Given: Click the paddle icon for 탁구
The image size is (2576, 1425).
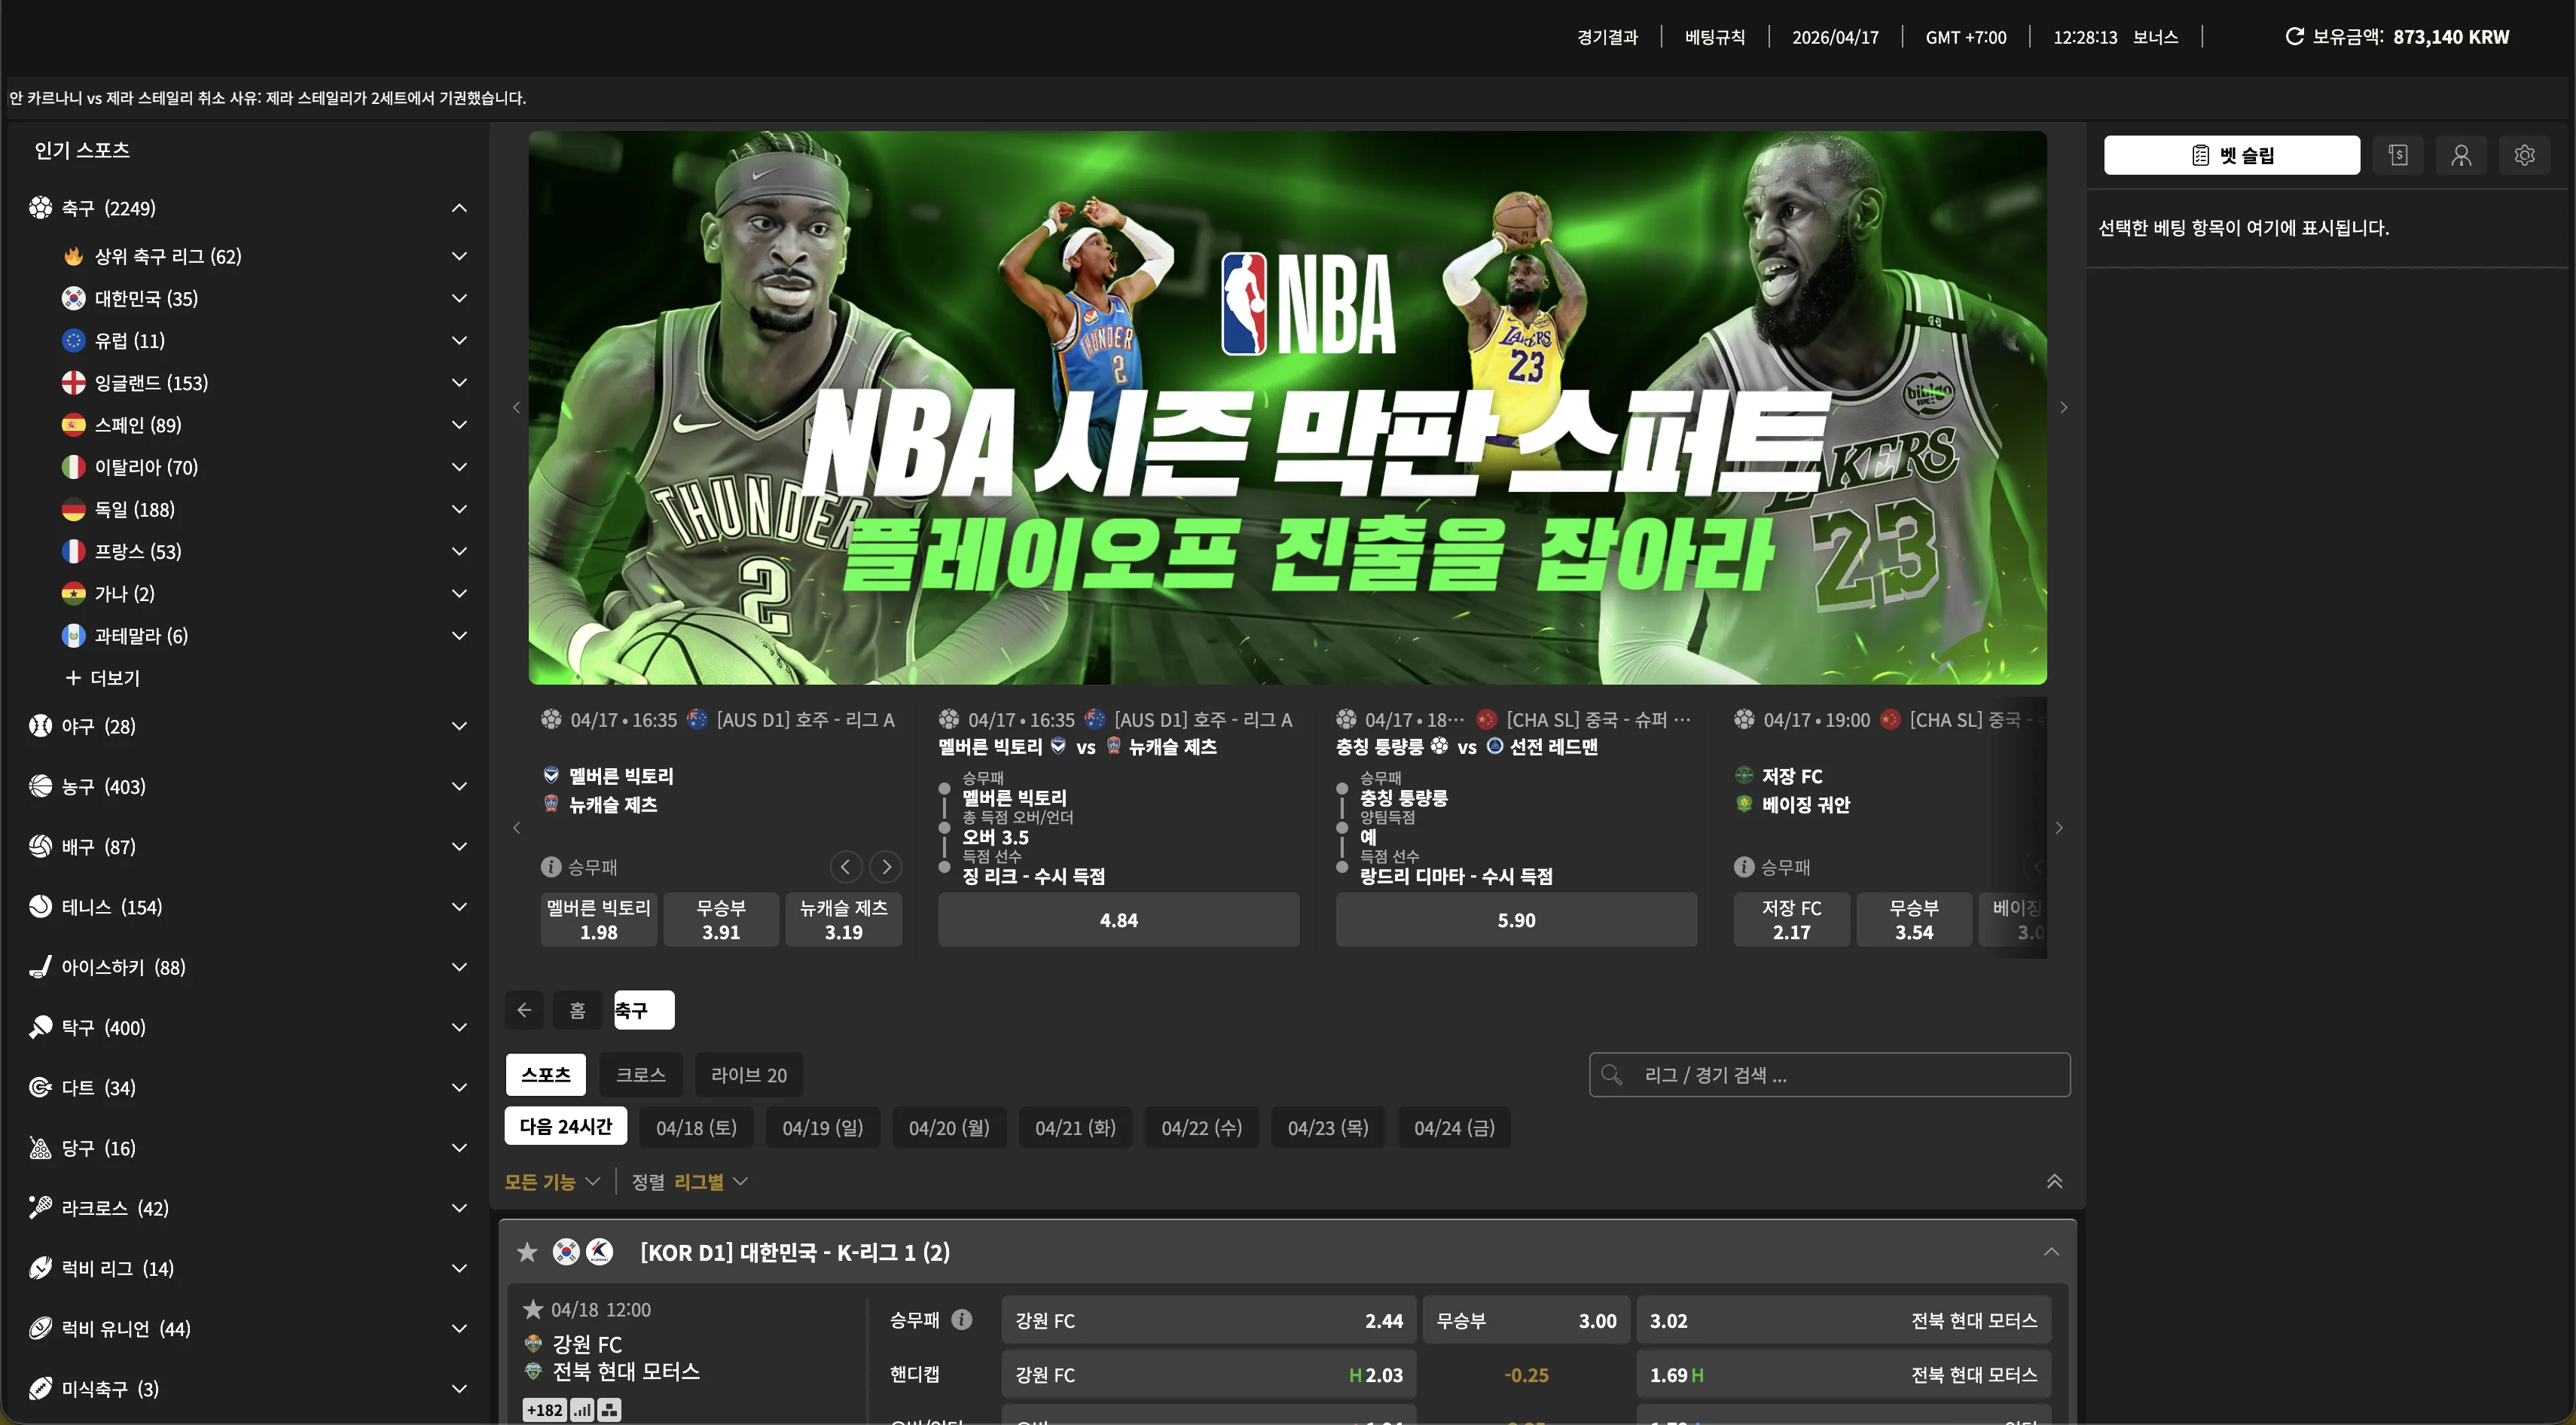Looking at the screenshot, I should coord(40,1027).
